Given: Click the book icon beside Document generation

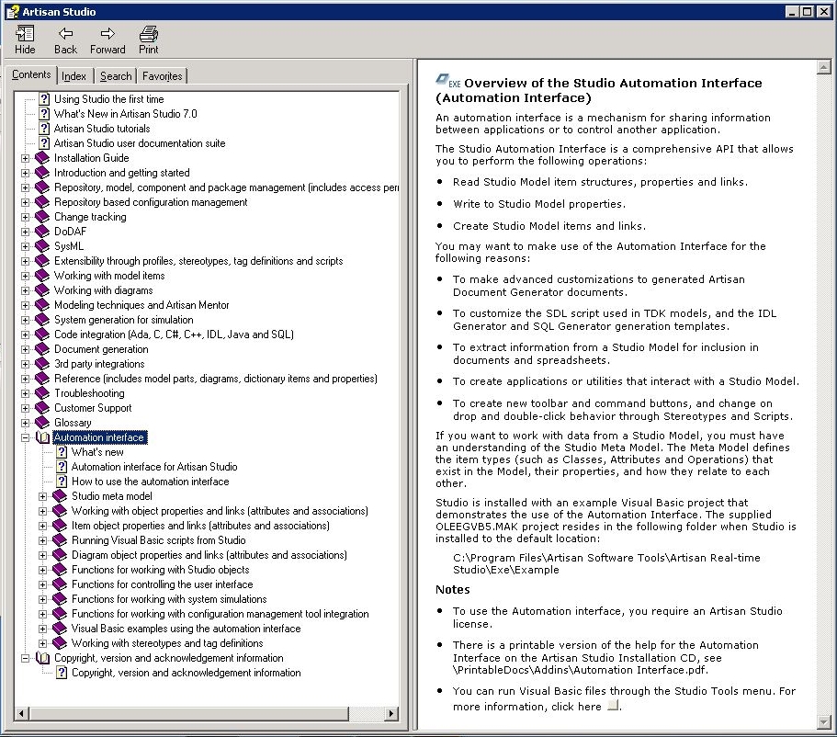Looking at the screenshot, I should coord(42,349).
